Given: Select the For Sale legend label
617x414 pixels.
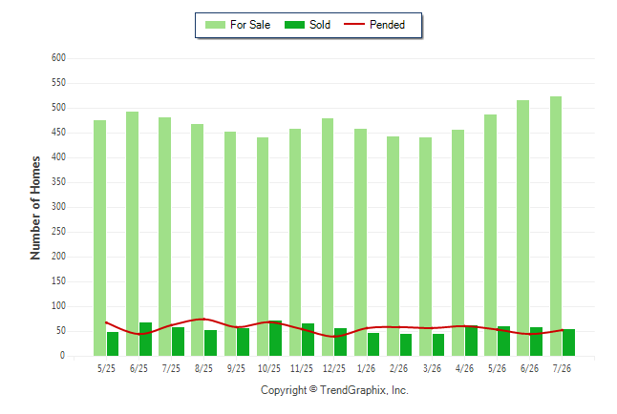Looking at the screenshot, I should click(x=250, y=25).
